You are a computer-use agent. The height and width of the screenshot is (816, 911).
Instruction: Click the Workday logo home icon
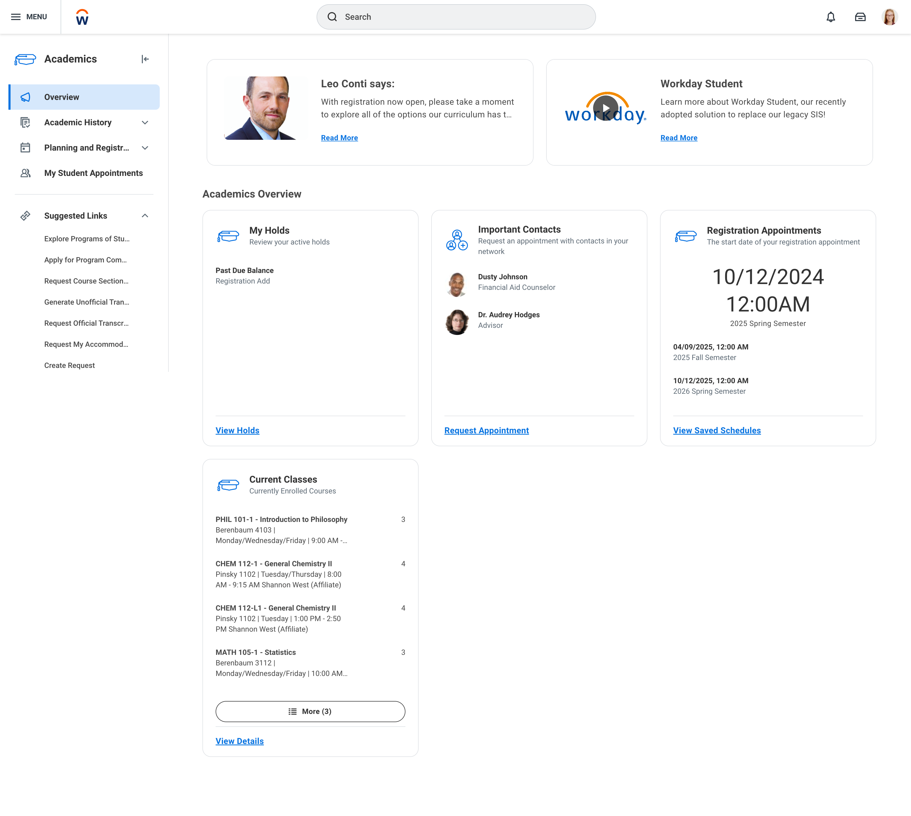tap(82, 17)
